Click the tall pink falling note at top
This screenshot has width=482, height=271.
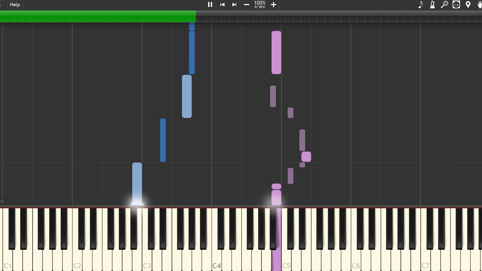click(x=276, y=52)
